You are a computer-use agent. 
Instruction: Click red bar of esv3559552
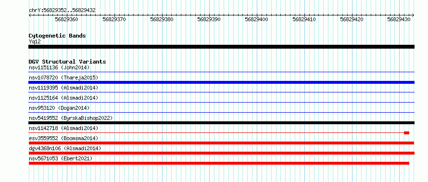pos(221,143)
